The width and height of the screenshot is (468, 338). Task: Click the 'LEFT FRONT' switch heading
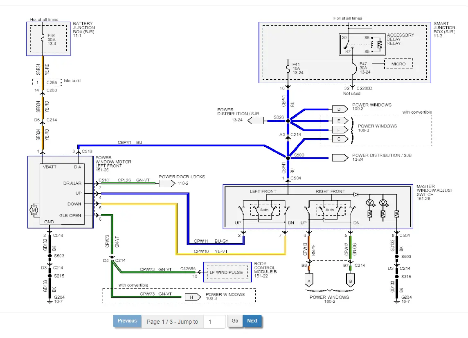(263, 191)
